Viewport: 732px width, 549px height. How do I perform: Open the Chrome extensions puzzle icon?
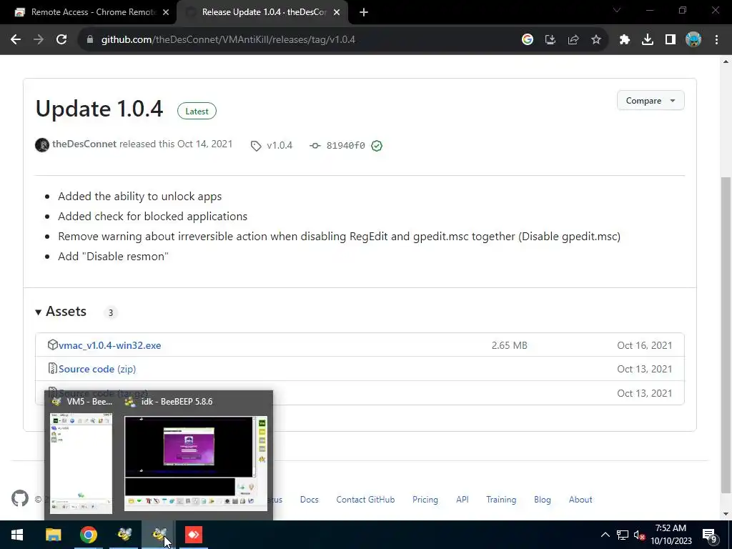click(625, 40)
